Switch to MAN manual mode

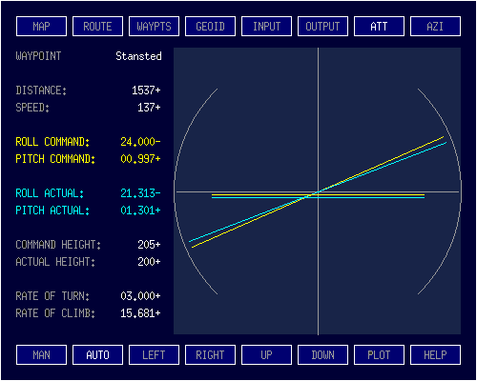tap(41, 354)
